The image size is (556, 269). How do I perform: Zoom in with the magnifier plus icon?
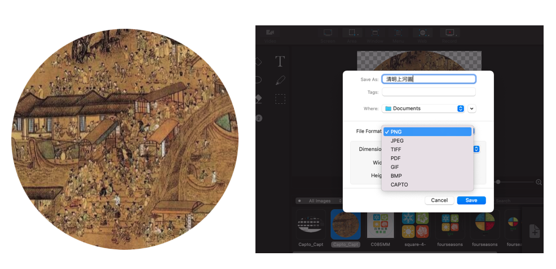(x=539, y=182)
